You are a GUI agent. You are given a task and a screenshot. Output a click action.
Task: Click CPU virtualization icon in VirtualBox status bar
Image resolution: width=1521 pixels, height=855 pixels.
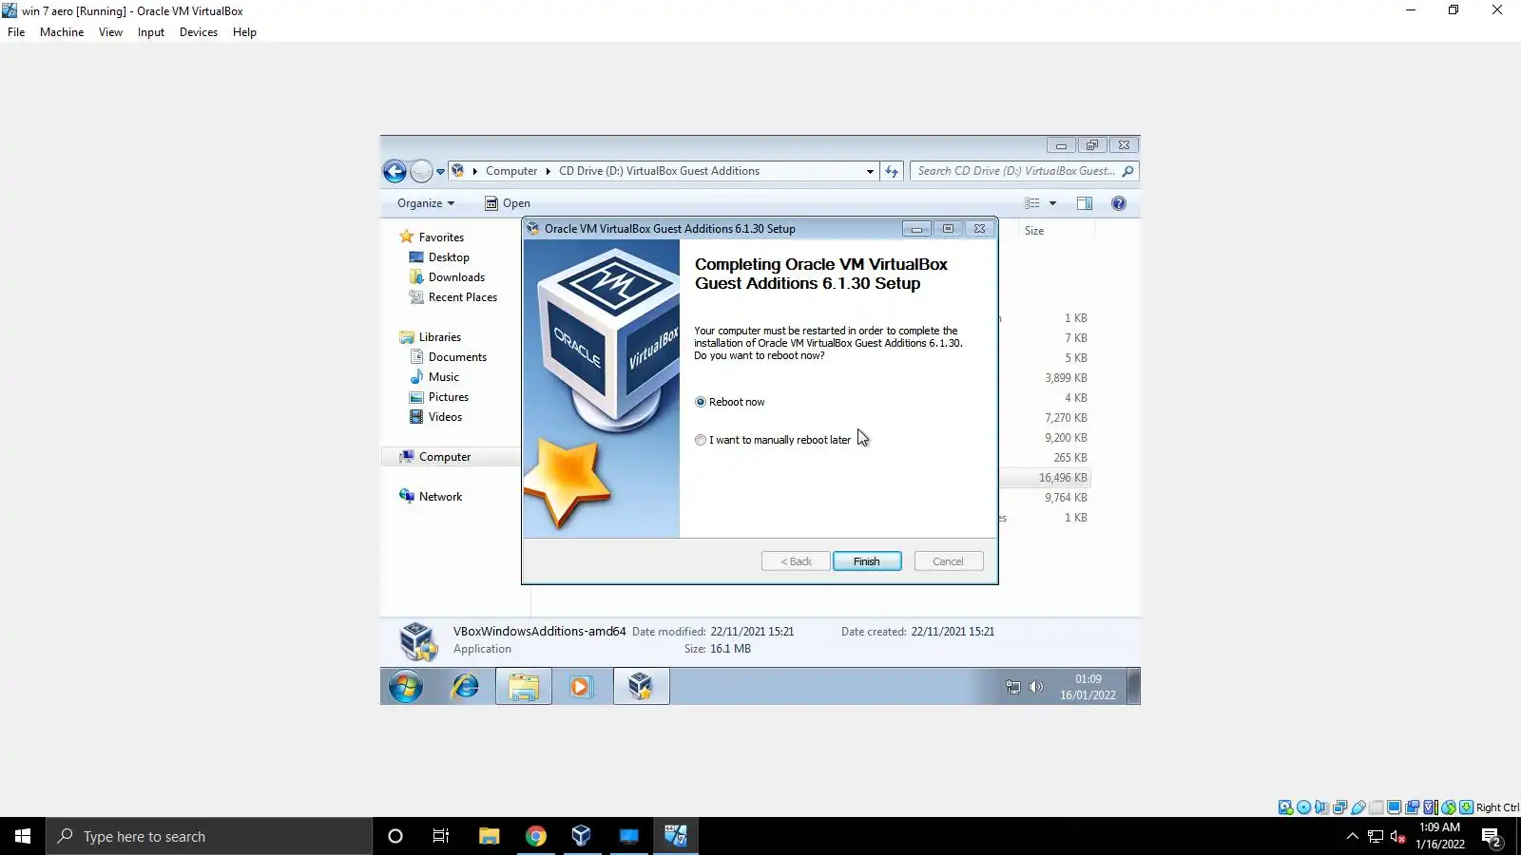coord(1430,807)
